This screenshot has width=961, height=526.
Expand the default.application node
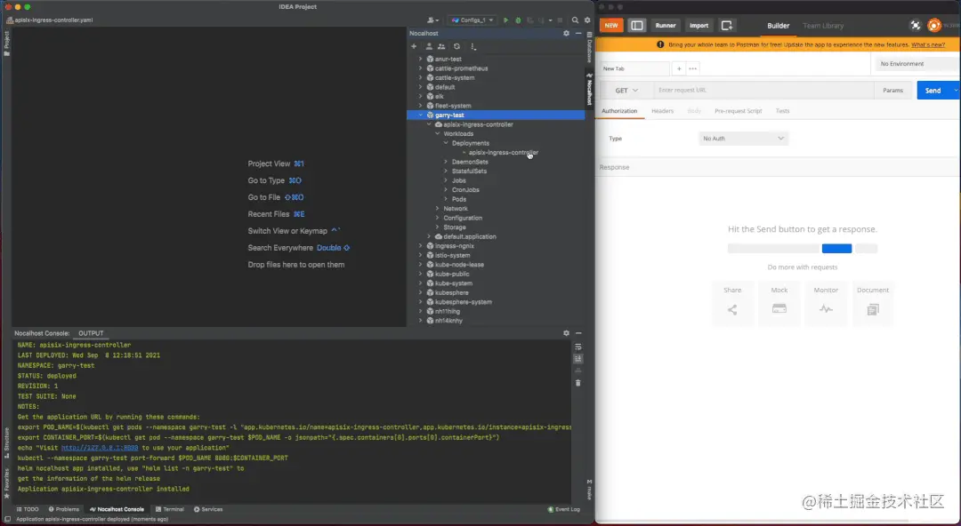(429, 236)
